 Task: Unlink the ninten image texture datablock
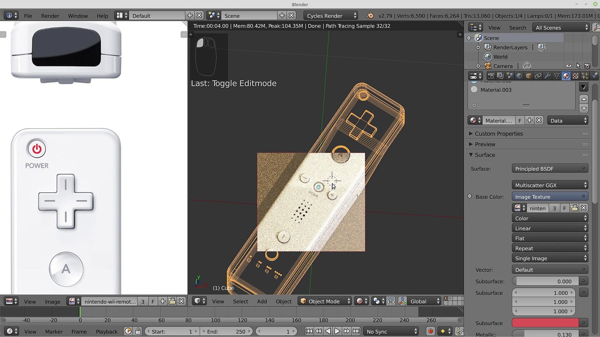click(x=584, y=208)
